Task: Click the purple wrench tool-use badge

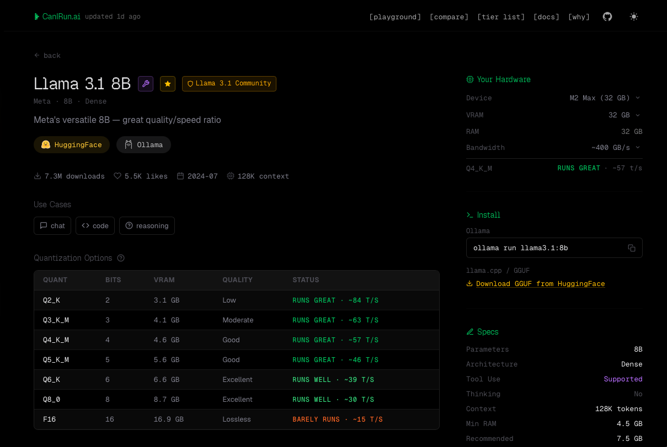Action: [x=146, y=84]
